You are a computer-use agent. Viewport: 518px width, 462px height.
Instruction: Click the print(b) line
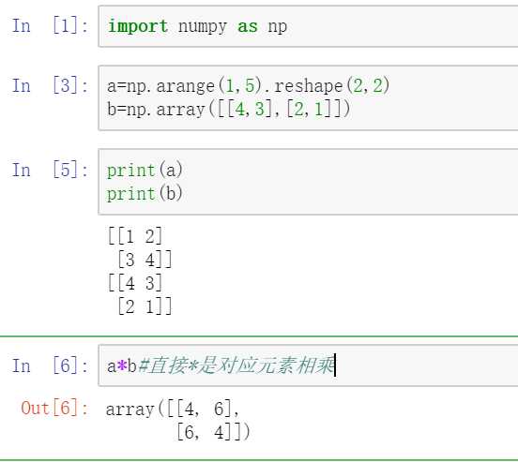[x=145, y=193]
